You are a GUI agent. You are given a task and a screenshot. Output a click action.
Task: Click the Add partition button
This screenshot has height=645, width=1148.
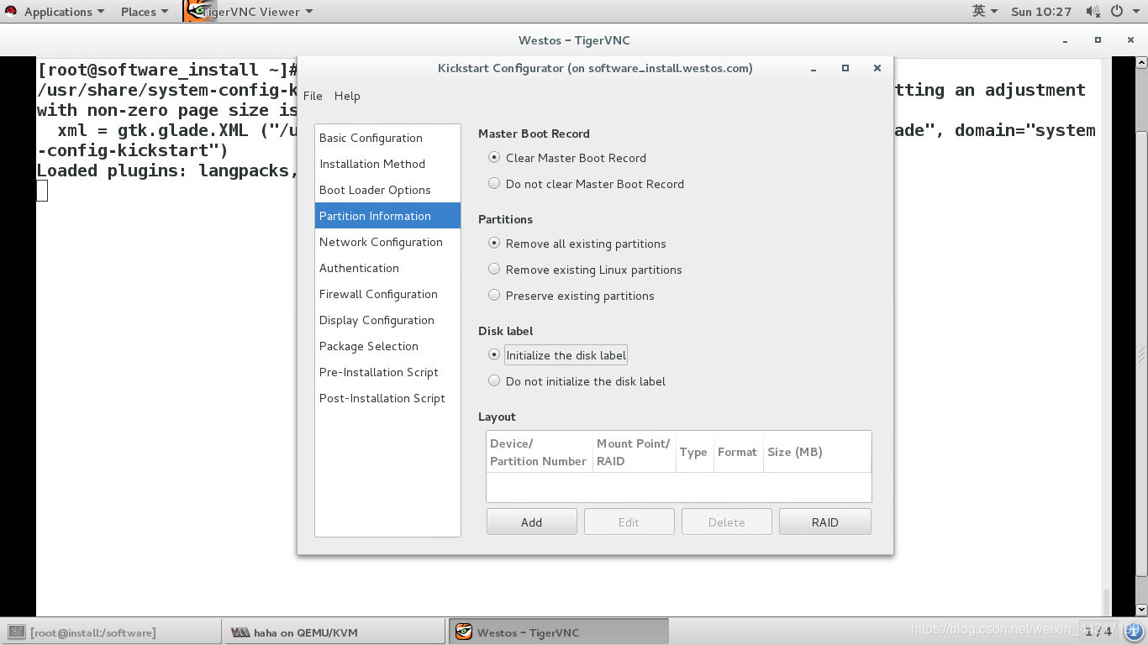(x=531, y=522)
